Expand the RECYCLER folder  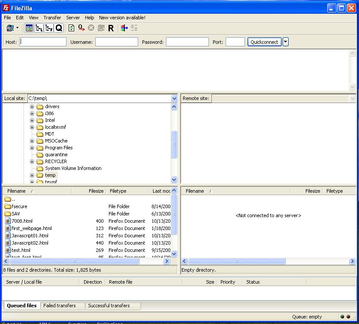pyautogui.click(x=32, y=162)
